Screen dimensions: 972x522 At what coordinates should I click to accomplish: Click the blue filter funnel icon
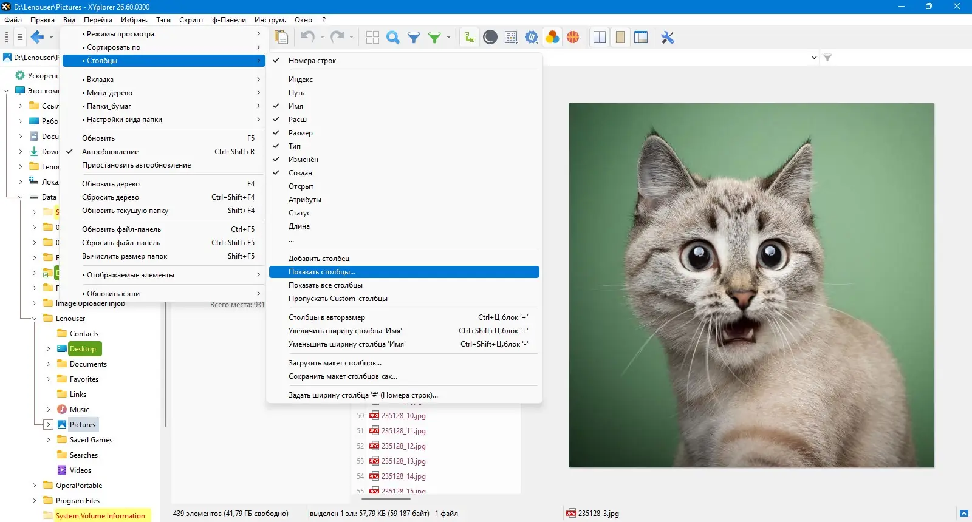[414, 38]
